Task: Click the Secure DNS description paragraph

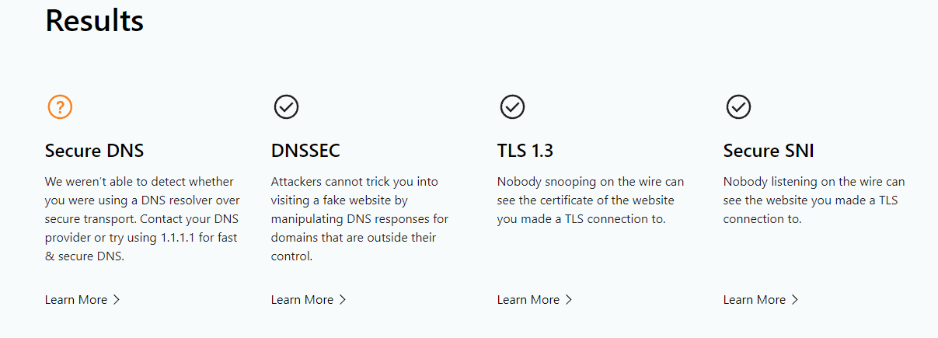Action: 141,219
